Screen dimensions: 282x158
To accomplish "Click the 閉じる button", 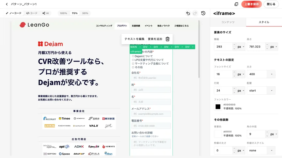I will pos(271,4).
